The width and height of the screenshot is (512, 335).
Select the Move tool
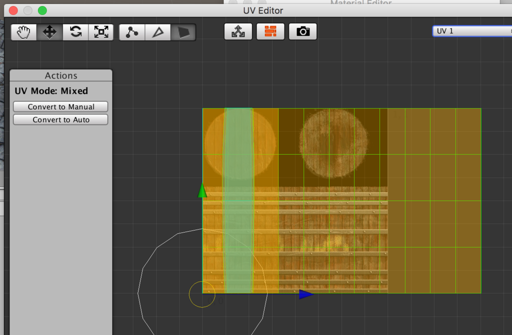click(x=49, y=32)
